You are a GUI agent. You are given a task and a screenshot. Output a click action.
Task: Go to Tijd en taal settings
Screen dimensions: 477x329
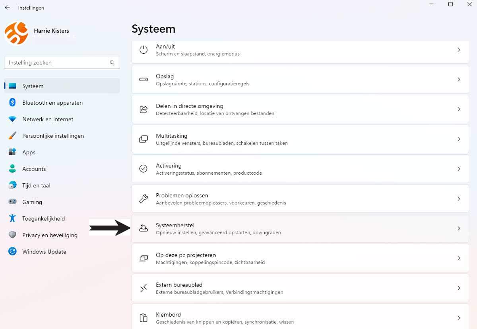pyautogui.click(x=36, y=185)
